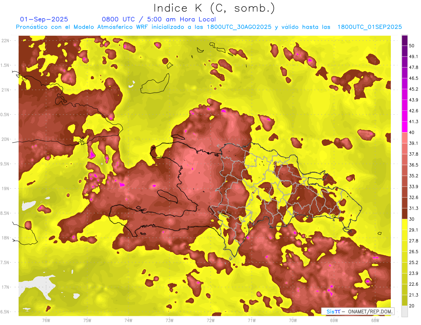Screen dimensions: 421x325
Task: Pick the dark brown swatch between 30 and 31.3
Action: 405,214
